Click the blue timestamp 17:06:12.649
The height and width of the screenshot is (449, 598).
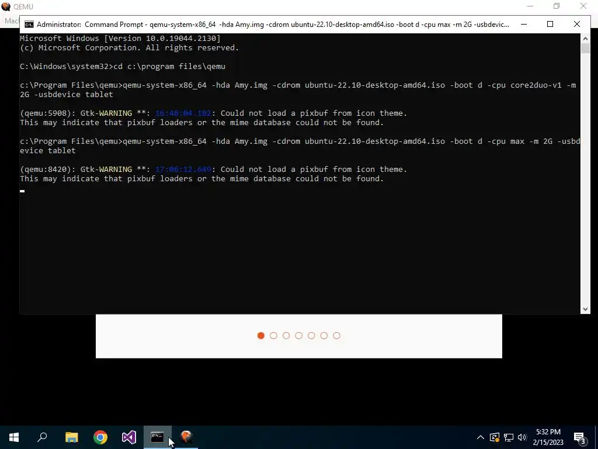tap(183, 169)
